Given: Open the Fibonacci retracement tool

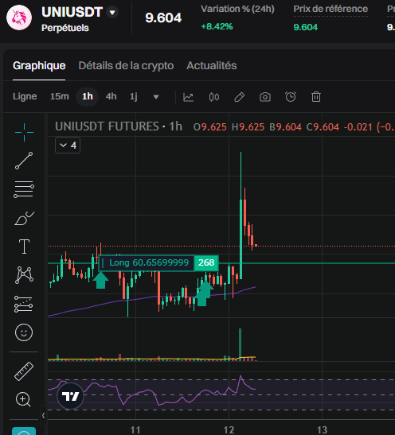Looking at the screenshot, I should click(x=24, y=189).
